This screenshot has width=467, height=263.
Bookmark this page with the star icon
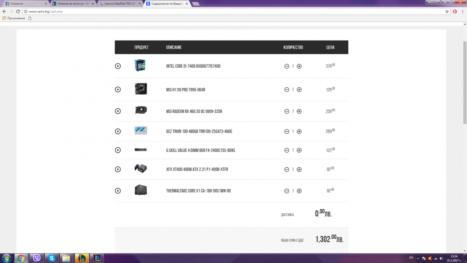447,11
